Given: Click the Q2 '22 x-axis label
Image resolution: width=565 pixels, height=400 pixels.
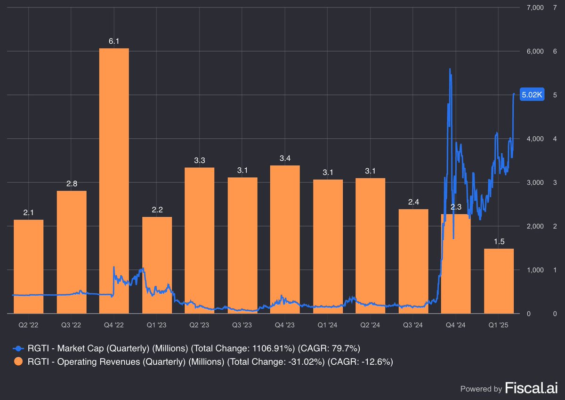Looking at the screenshot, I should tap(29, 325).
